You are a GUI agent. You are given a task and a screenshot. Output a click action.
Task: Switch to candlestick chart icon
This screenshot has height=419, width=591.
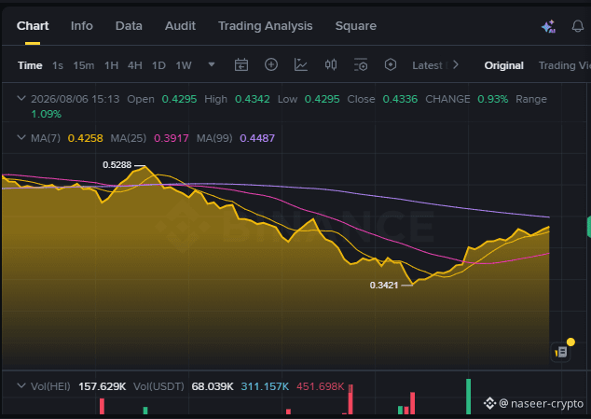[x=331, y=65]
